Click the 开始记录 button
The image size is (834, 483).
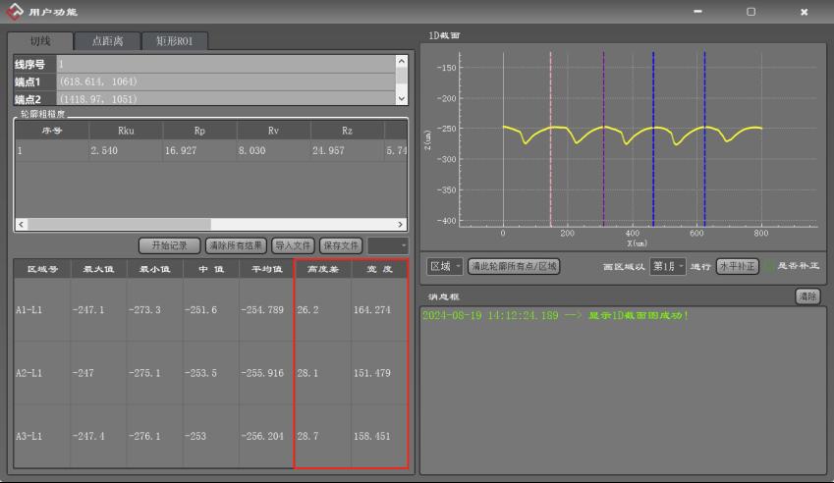(x=169, y=245)
